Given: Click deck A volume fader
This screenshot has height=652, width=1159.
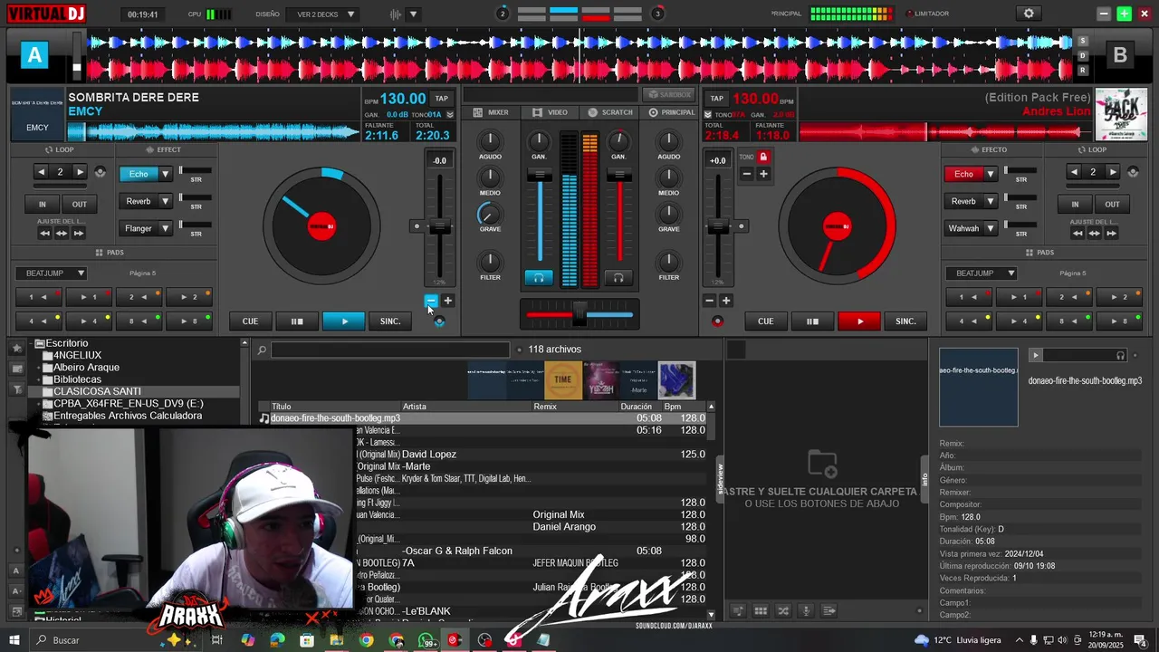Looking at the screenshot, I should click(540, 176).
